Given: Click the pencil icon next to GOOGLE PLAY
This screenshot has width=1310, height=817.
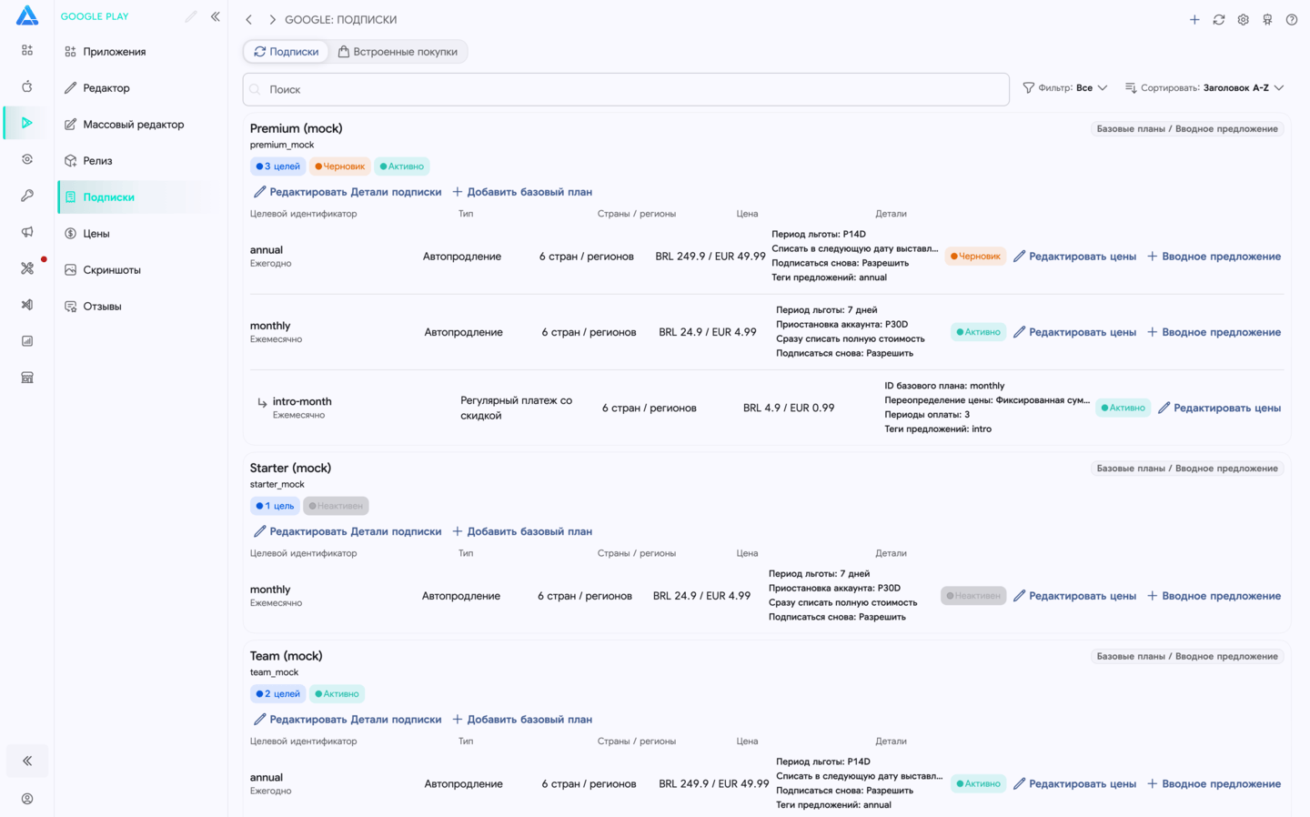Looking at the screenshot, I should point(190,16).
